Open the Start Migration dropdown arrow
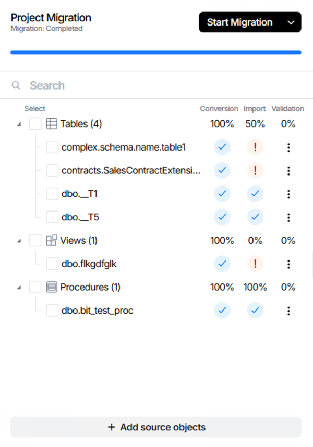Viewport: 313px width, 447px height. pyautogui.click(x=291, y=22)
